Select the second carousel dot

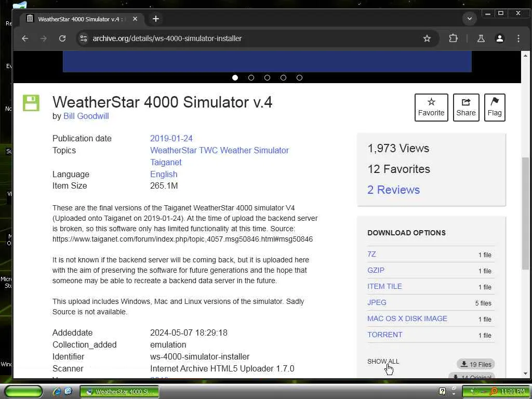[x=251, y=78]
